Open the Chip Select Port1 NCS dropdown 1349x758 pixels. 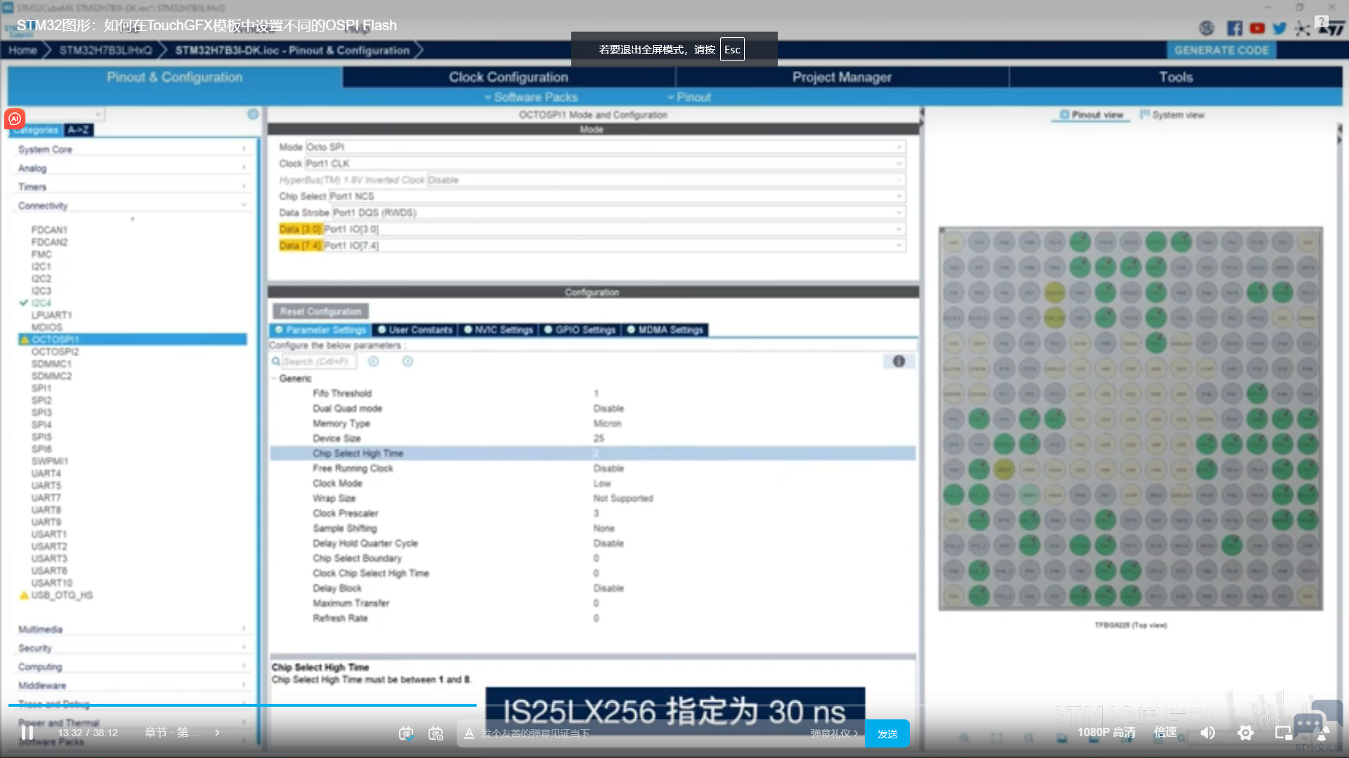(x=618, y=196)
